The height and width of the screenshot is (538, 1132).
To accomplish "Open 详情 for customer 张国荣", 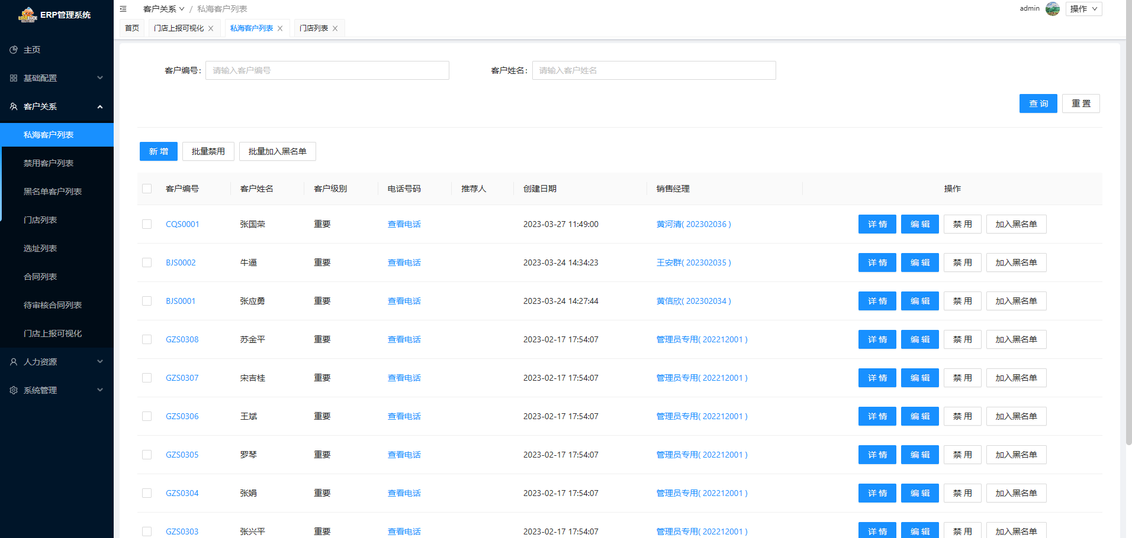I will (877, 224).
